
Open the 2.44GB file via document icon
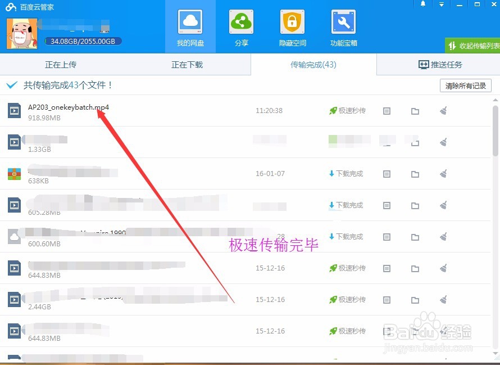[387, 300]
